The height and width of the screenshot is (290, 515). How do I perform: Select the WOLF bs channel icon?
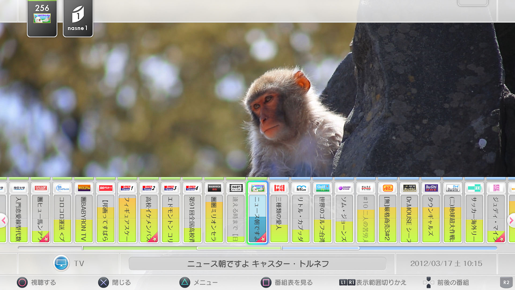84,188
